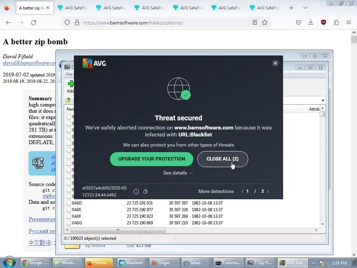Open the info icon beside the detection ID
357x268 pixels.
pos(136,192)
